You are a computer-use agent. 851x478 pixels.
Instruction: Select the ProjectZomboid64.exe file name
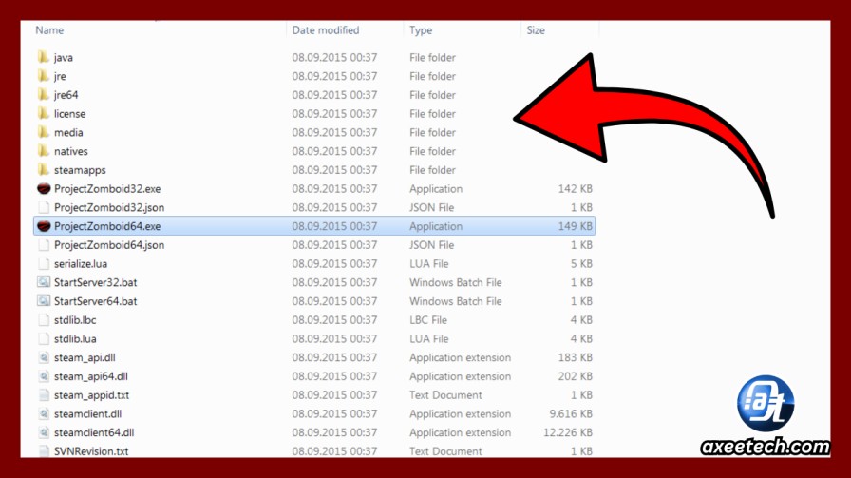(107, 226)
